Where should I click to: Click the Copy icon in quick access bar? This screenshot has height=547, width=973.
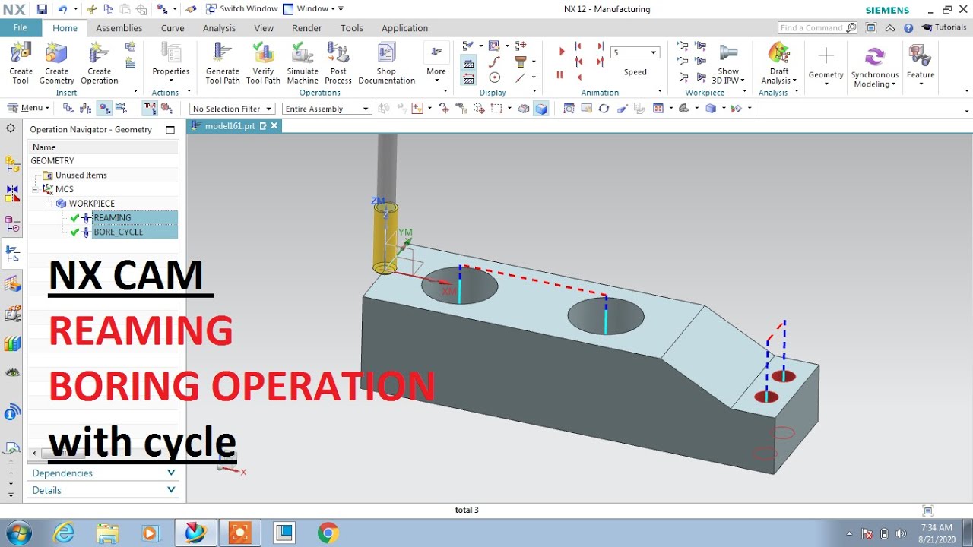(109, 9)
